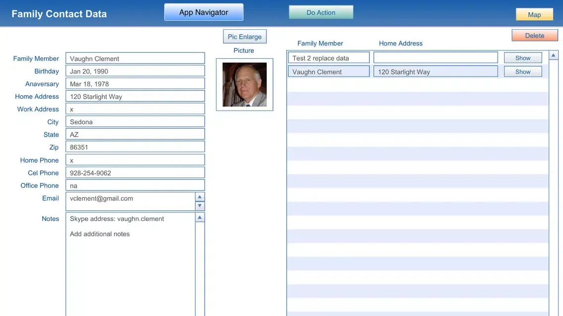Click the Zip code field
Image resolution: width=563 pixels, height=316 pixels.
click(x=135, y=147)
